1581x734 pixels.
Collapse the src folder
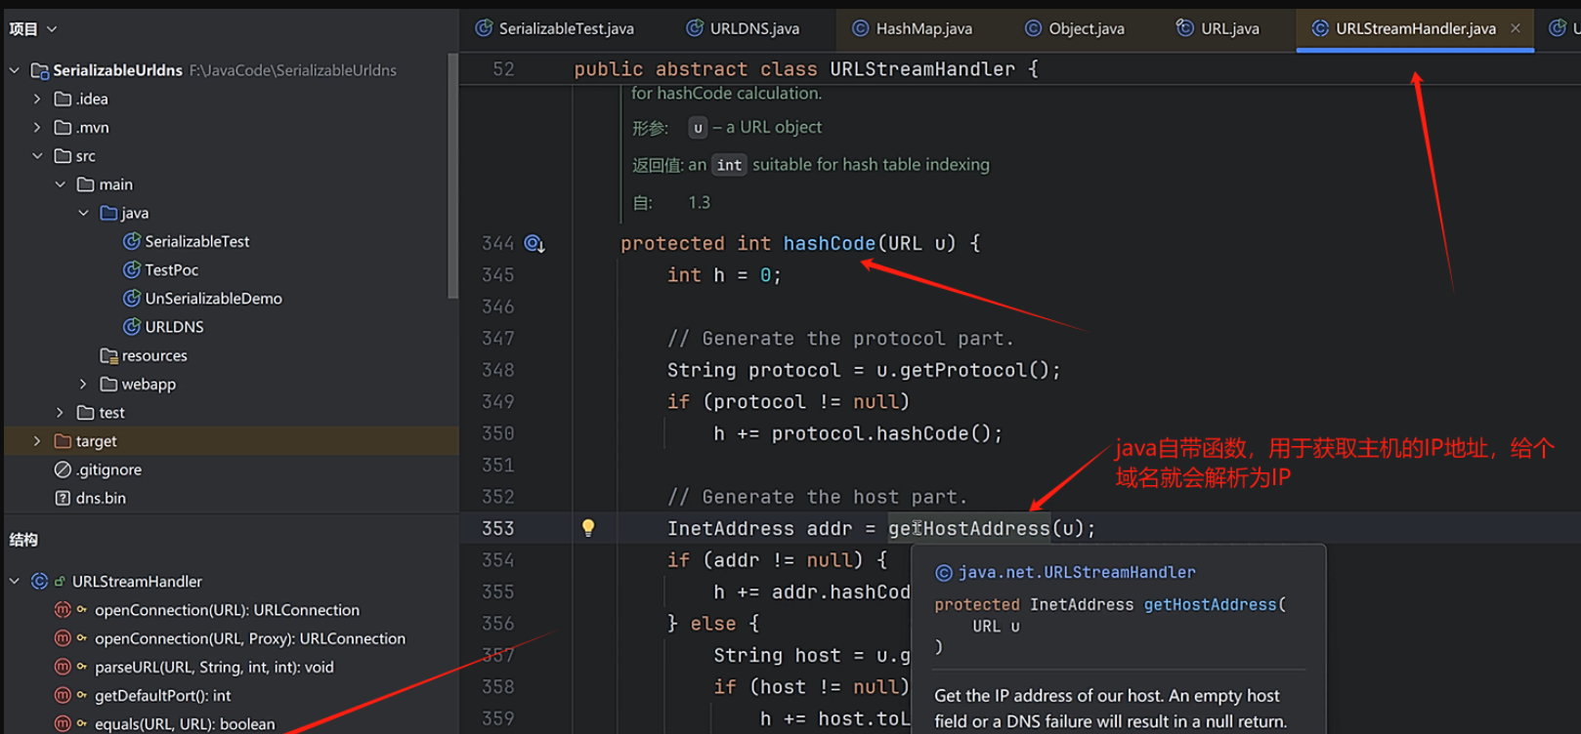(37, 156)
